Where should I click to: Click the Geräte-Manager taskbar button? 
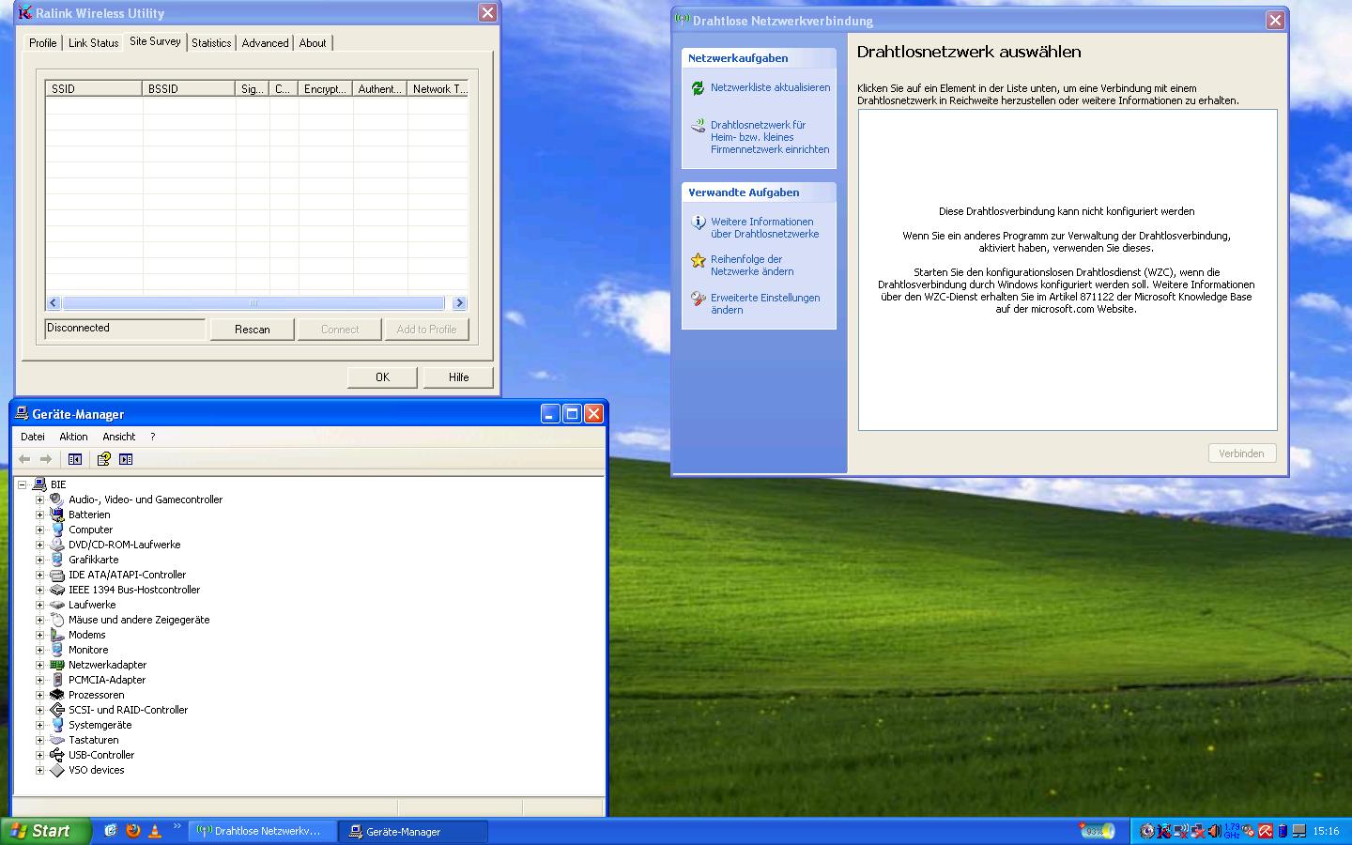[413, 831]
